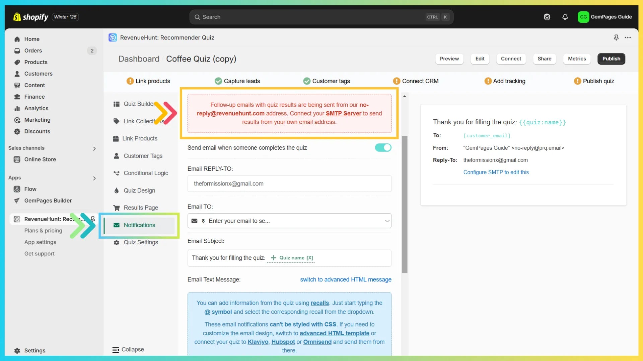Toggle send email on quiz completion
Screen dimensions: 643x361
[383, 147]
